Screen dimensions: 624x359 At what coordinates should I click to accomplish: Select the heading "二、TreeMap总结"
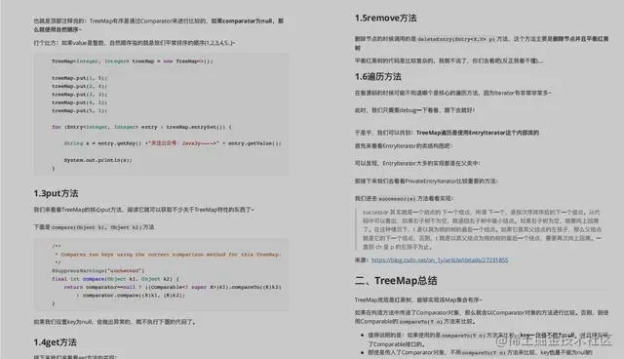pyautogui.click(x=396, y=281)
